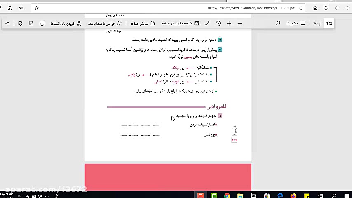Open the PDF search magnifier
The width and height of the screenshot is (352, 198).
coord(278,24)
